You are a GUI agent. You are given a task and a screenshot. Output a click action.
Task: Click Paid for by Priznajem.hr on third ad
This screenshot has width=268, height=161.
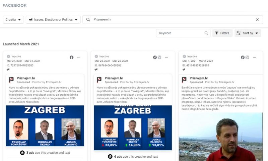tap(220, 82)
